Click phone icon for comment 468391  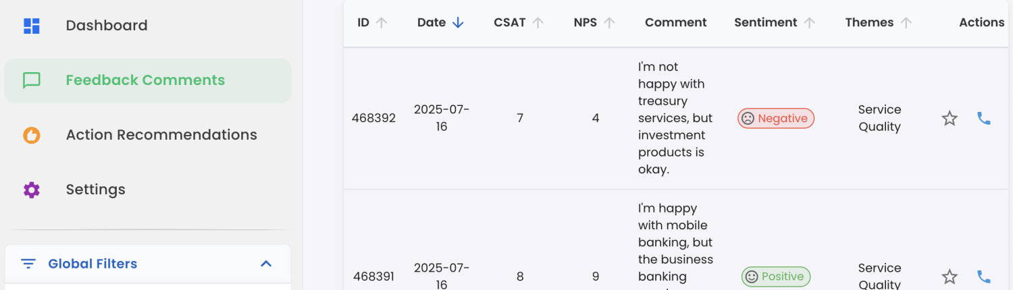click(984, 277)
